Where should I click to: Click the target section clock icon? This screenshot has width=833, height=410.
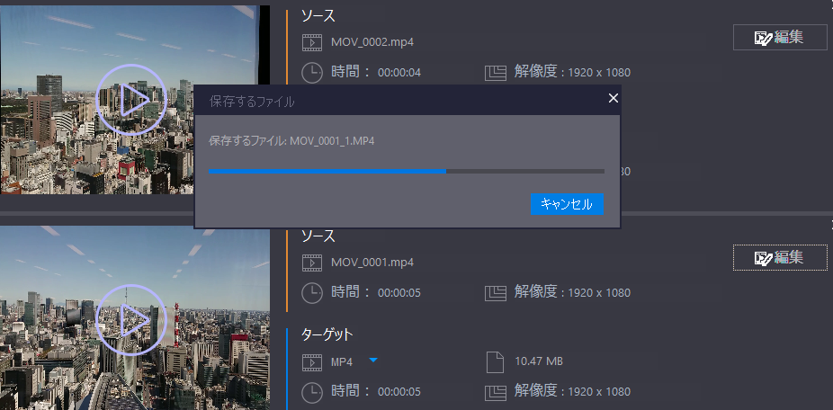[x=311, y=392]
